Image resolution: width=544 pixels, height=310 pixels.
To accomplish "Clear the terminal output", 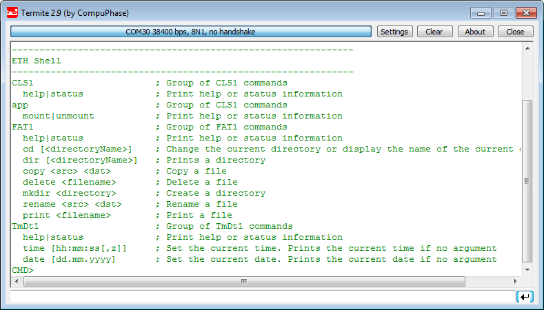I will pyautogui.click(x=434, y=32).
